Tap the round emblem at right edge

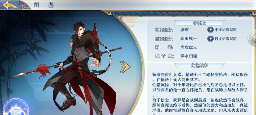click(x=252, y=37)
